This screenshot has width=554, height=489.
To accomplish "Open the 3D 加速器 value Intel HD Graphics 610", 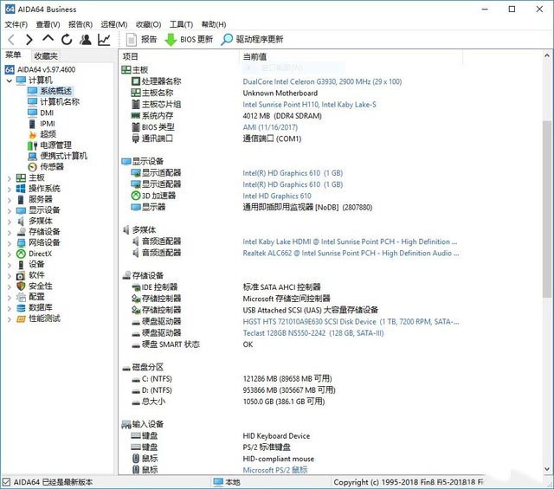I will point(277,196).
